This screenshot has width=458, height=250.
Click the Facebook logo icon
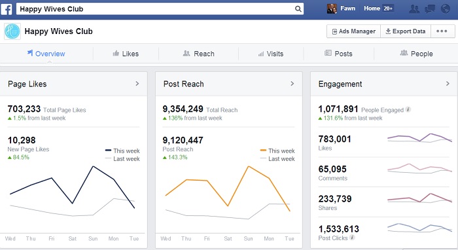[x=7, y=9]
